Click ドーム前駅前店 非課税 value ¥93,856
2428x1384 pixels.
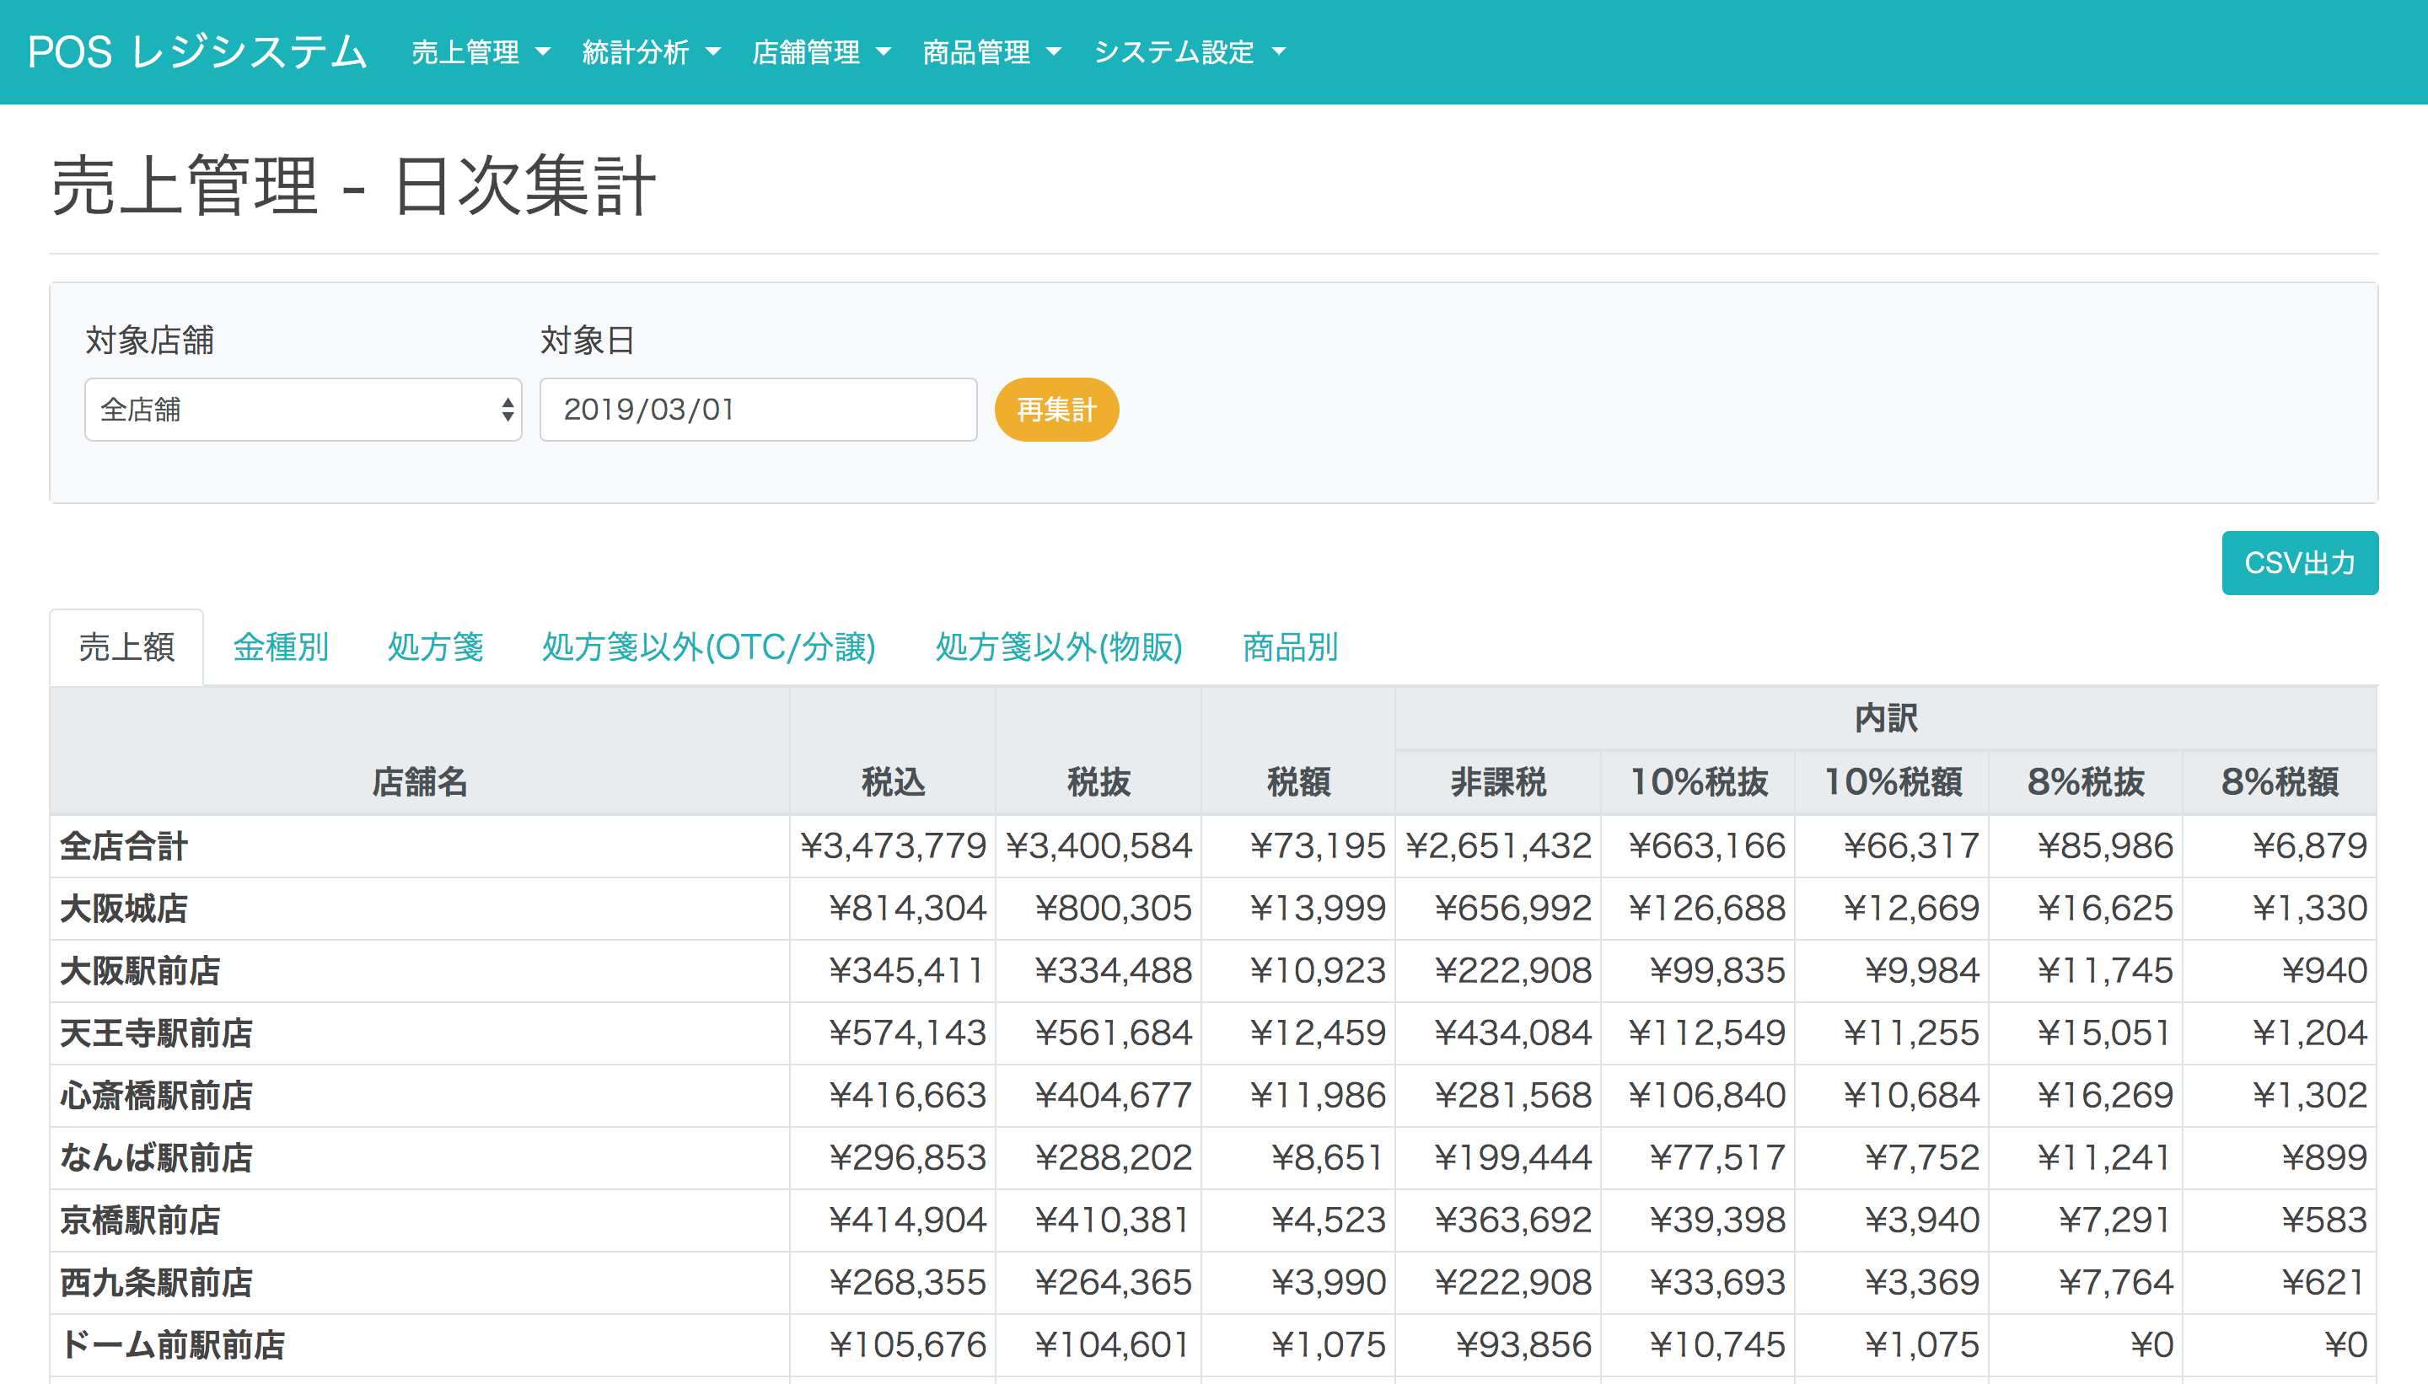pyautogui.click(x=1524, y=1345)
